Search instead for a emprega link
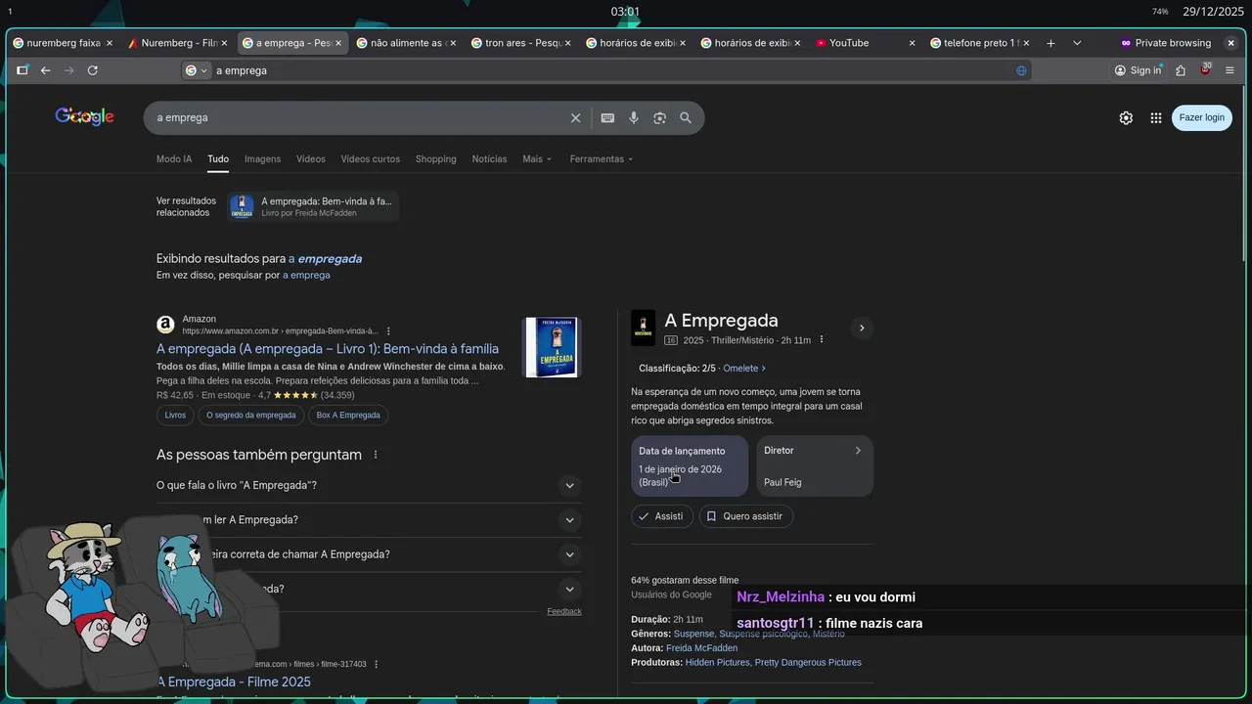This screenshot has height=704, width=1252. (x=306, y=276)
